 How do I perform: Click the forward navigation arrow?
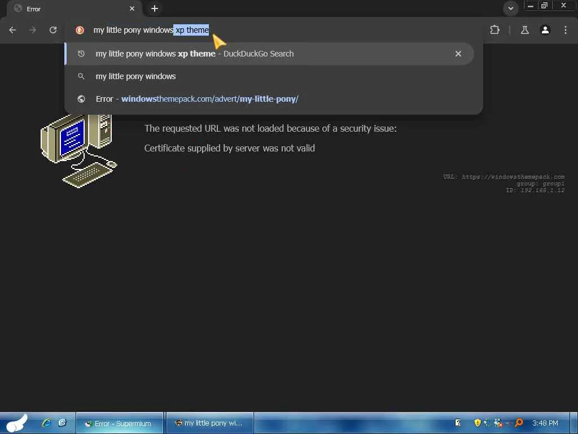(33, 30)
